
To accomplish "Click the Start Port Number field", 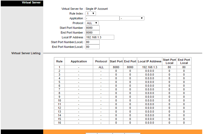I will pos(92,28).
